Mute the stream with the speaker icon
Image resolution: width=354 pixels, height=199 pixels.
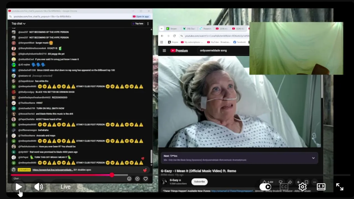click(38, 187)
